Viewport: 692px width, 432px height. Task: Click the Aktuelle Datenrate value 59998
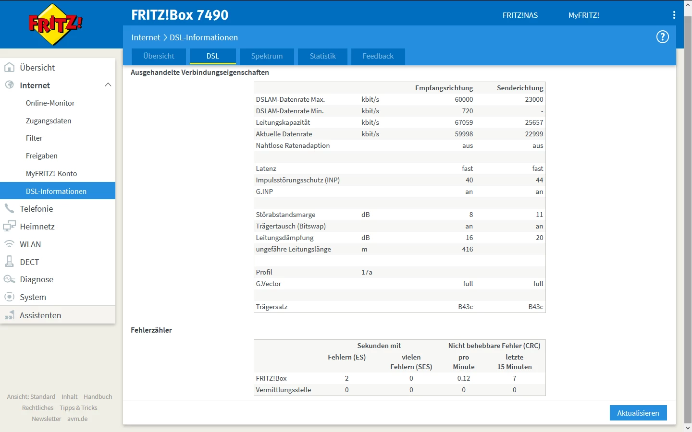coord(464,134)
